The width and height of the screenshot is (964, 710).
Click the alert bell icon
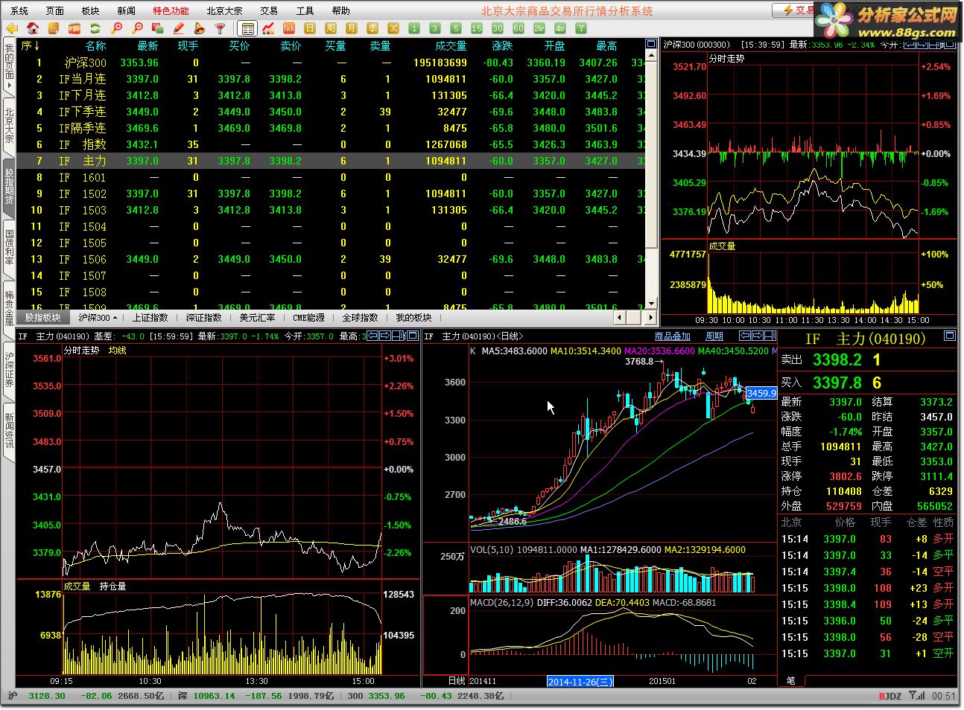[x=199, y=28]
